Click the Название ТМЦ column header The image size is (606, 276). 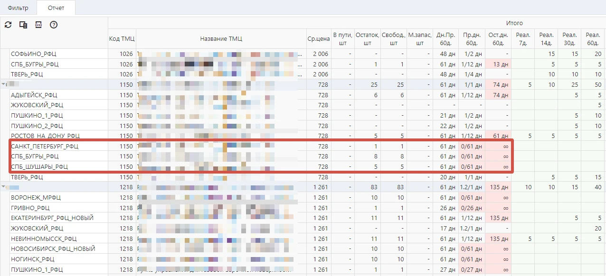tap(221, 39)
